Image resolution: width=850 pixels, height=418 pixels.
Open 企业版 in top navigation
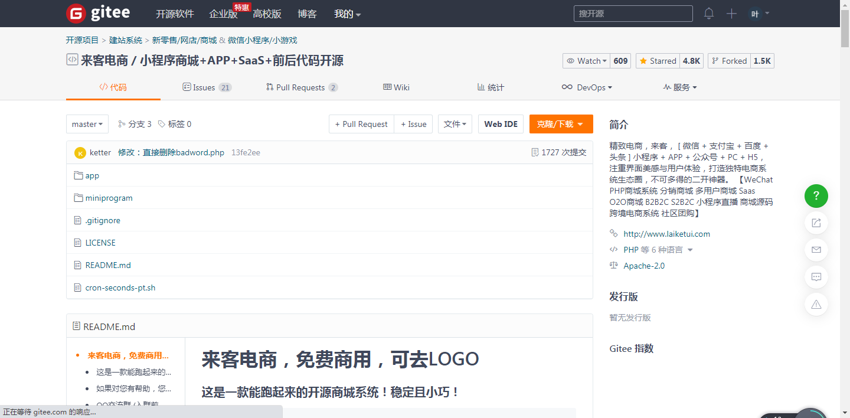coord(223,14)
